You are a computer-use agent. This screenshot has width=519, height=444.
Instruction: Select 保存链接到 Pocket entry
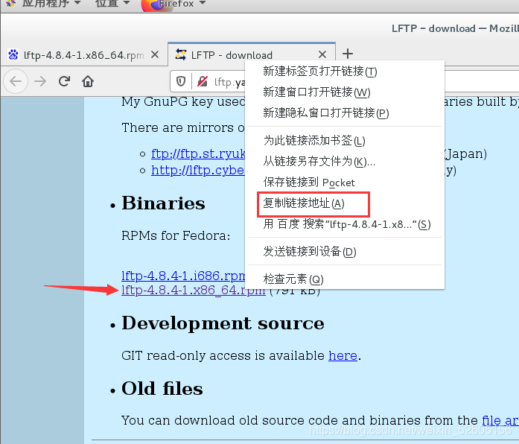(x=345, y=182)
